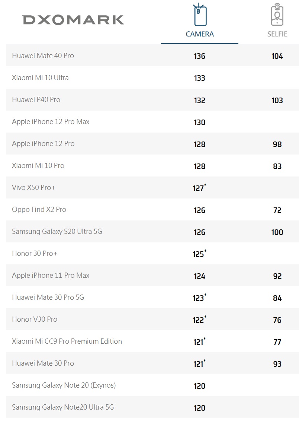Open the Xiaomi Mi 10 Ultra link

(40, 78)
